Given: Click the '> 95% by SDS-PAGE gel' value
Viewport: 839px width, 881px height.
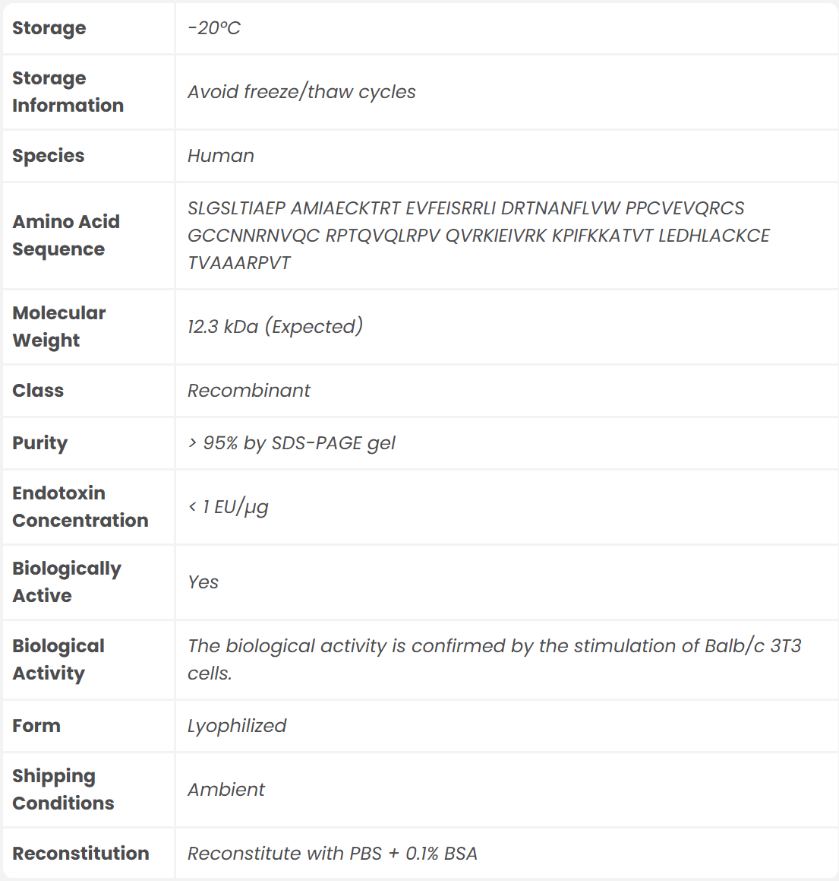Looking at the screenshot, I should pos(292,443).
